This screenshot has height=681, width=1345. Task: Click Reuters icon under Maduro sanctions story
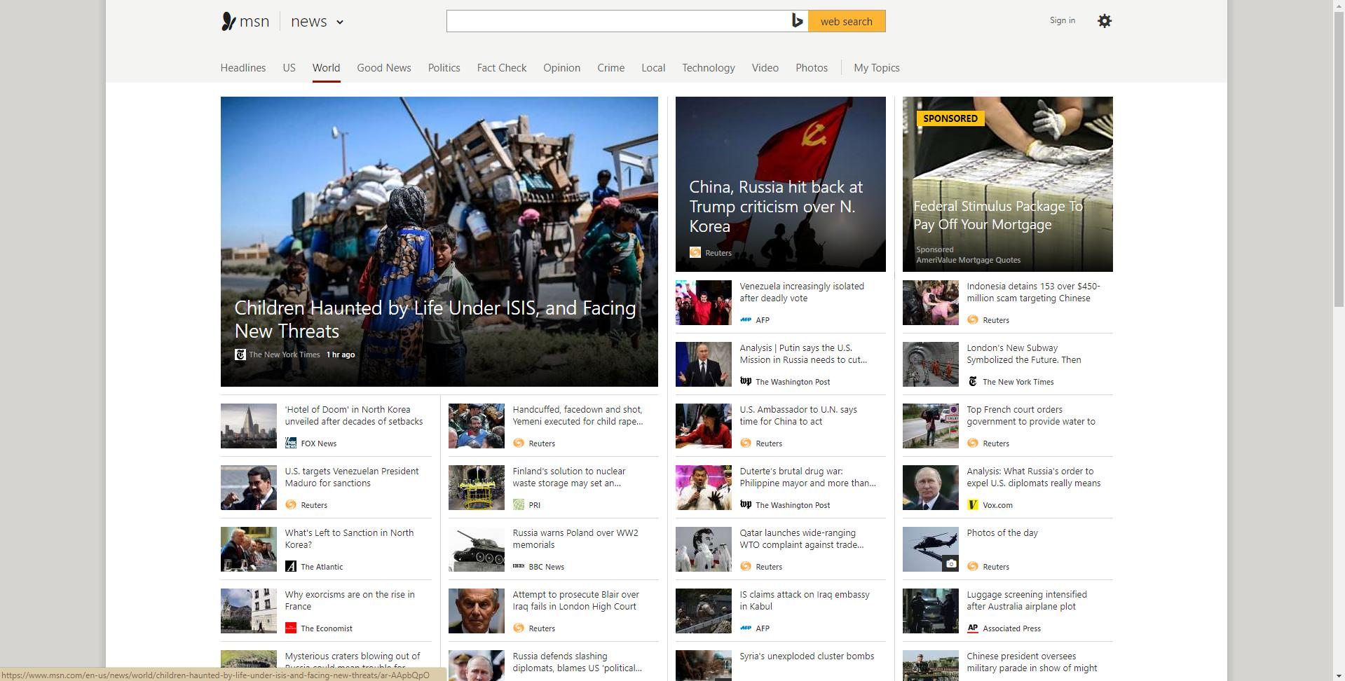[291, 504]
